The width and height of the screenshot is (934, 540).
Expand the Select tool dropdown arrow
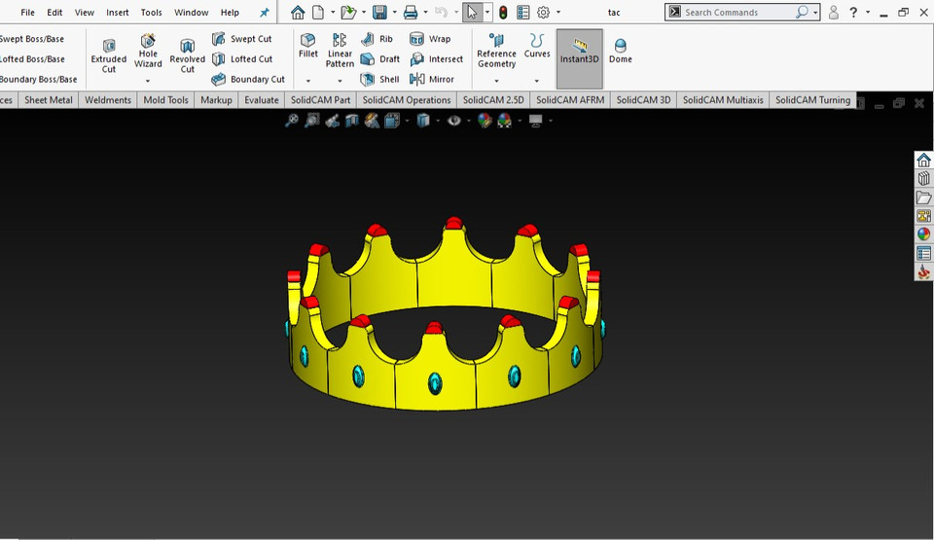point(487,12)
